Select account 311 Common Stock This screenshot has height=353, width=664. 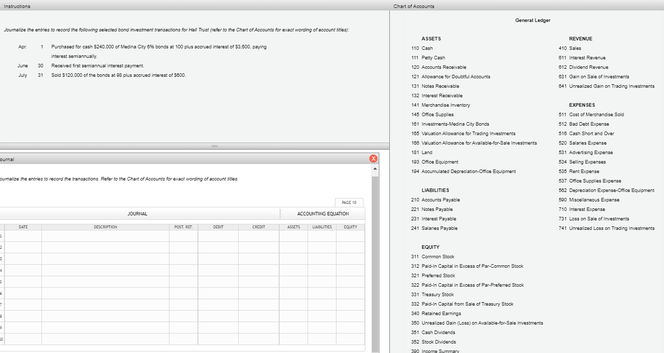point(433,257)
